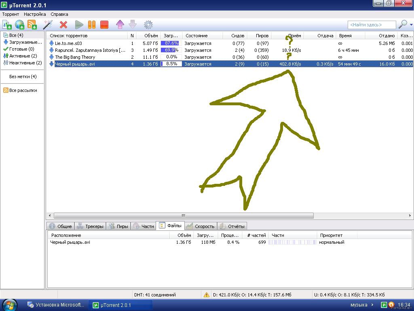The width and height of the screenshot is (414, 311).
Task: Click Add Torrent from URL icon
Action: (19, 25)
